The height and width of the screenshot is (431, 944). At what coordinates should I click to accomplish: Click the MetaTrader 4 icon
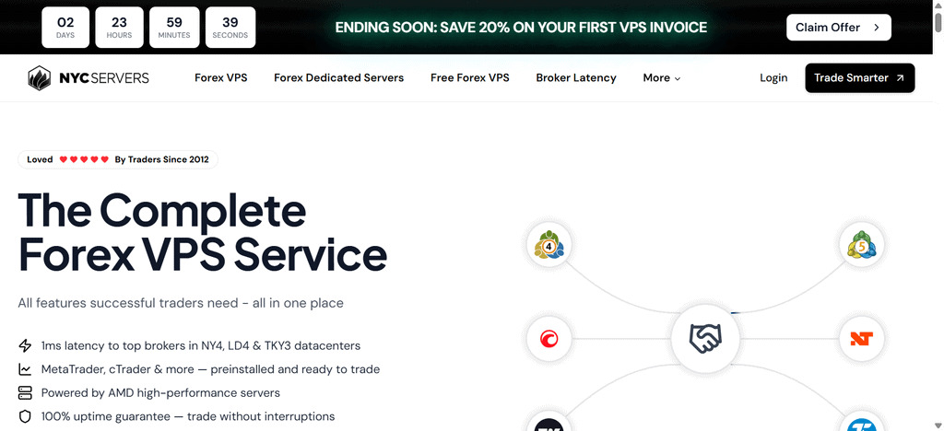(549, 245)
